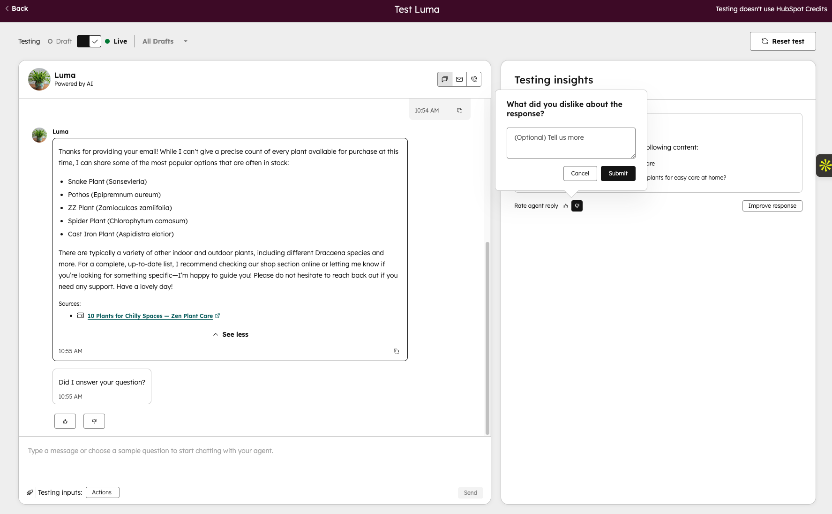Copy the 10:55 AM Luma reply
This screenshot has height=514, width=832.
[397, 351]
